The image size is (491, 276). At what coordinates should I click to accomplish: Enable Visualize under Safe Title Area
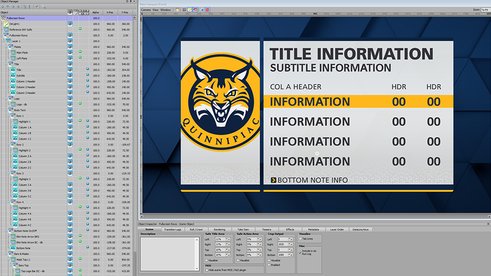click(x=206, y=260)
